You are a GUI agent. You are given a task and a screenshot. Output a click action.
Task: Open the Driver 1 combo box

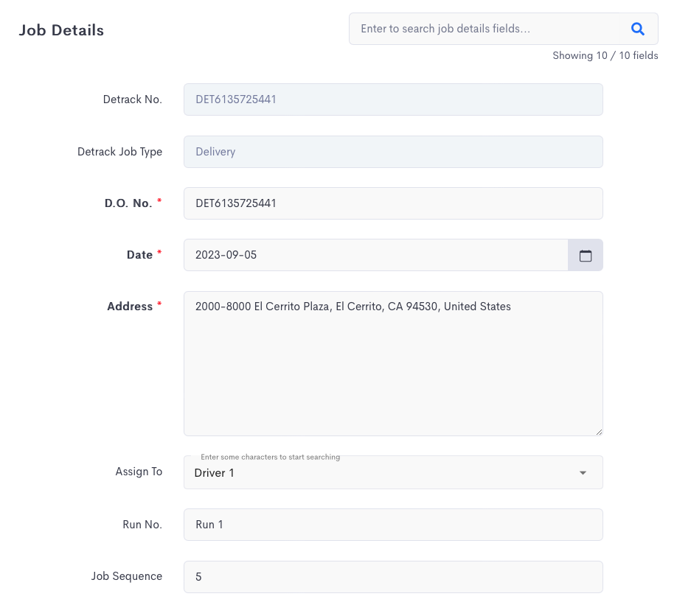pyautogui.click(x=393, y=472)
